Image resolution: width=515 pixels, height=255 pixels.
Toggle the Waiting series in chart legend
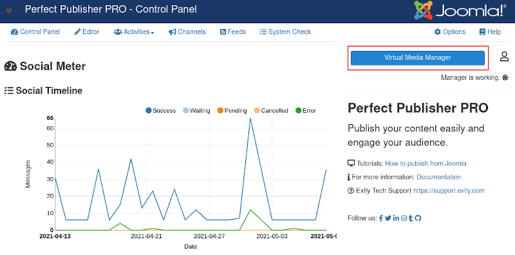pyautogui.click(x=196, y=111)
